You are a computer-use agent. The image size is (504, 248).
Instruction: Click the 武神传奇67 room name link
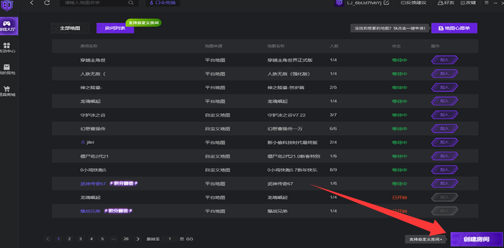point(93,183)
